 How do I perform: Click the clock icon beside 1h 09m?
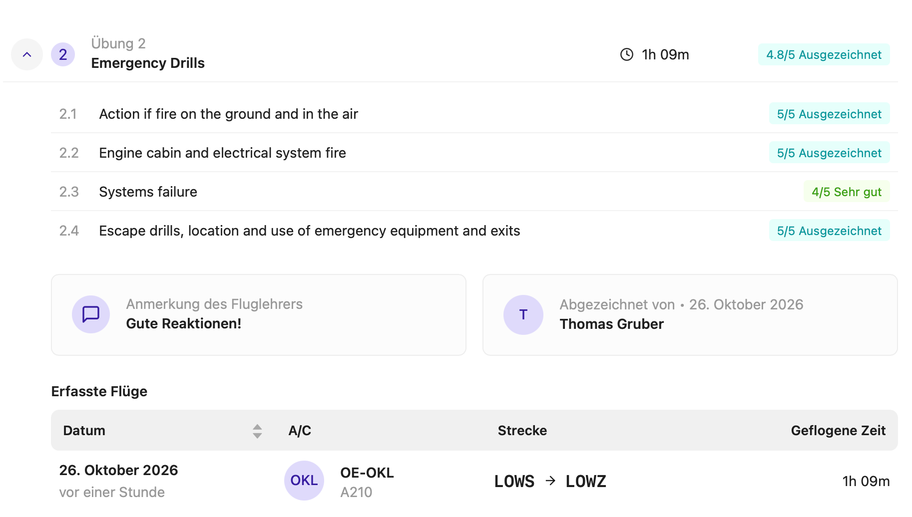coord(626,54)
